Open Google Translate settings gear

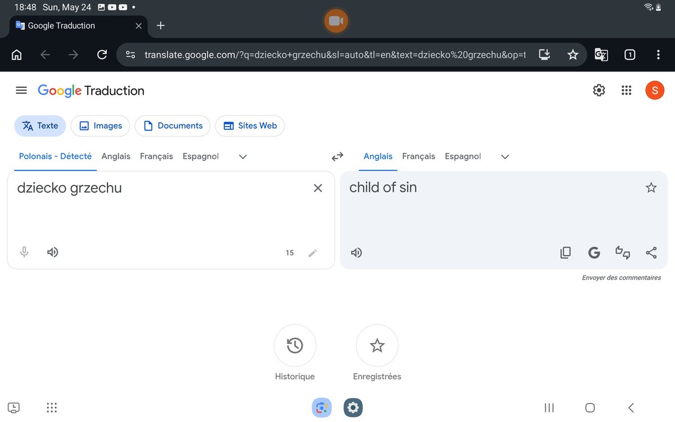[599, 90]
